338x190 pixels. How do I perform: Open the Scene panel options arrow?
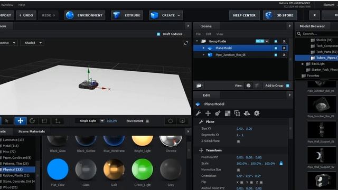(x=290, y=26)
